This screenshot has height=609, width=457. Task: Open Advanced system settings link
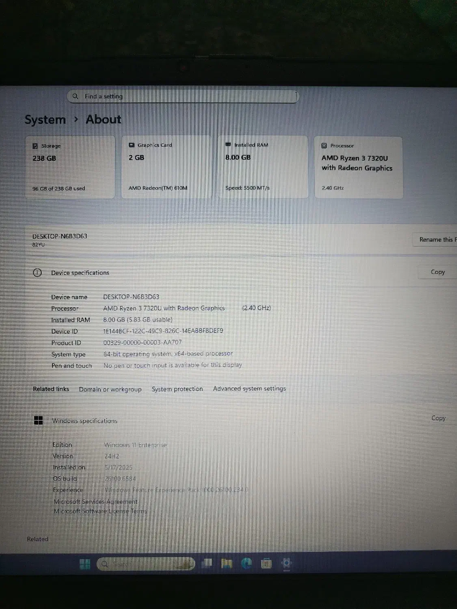[249, 389]
